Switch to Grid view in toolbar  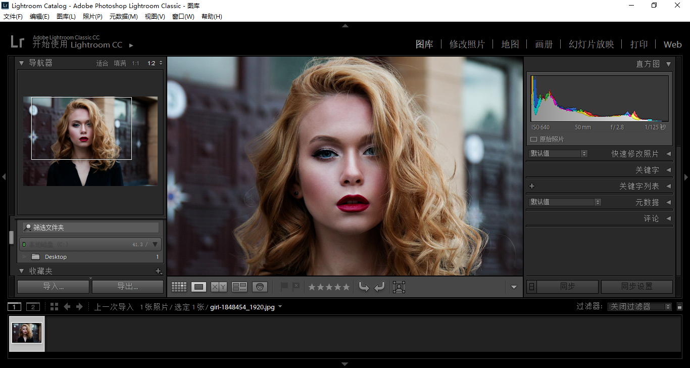[x=179, y=287]
